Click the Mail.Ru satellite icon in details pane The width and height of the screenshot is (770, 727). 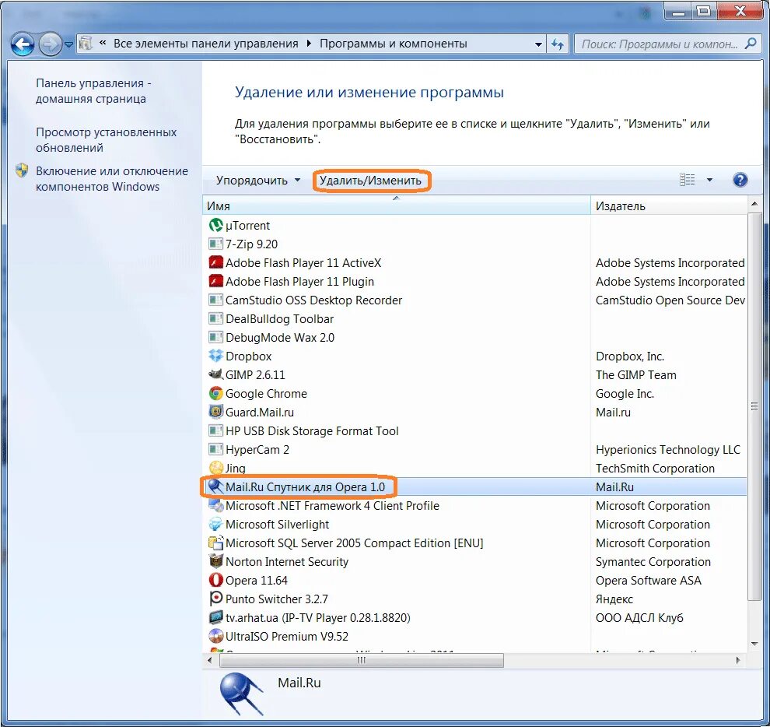[241, 694]
